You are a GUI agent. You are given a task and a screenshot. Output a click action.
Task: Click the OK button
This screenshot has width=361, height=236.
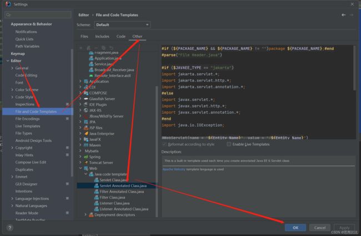(x=295, y=227)
